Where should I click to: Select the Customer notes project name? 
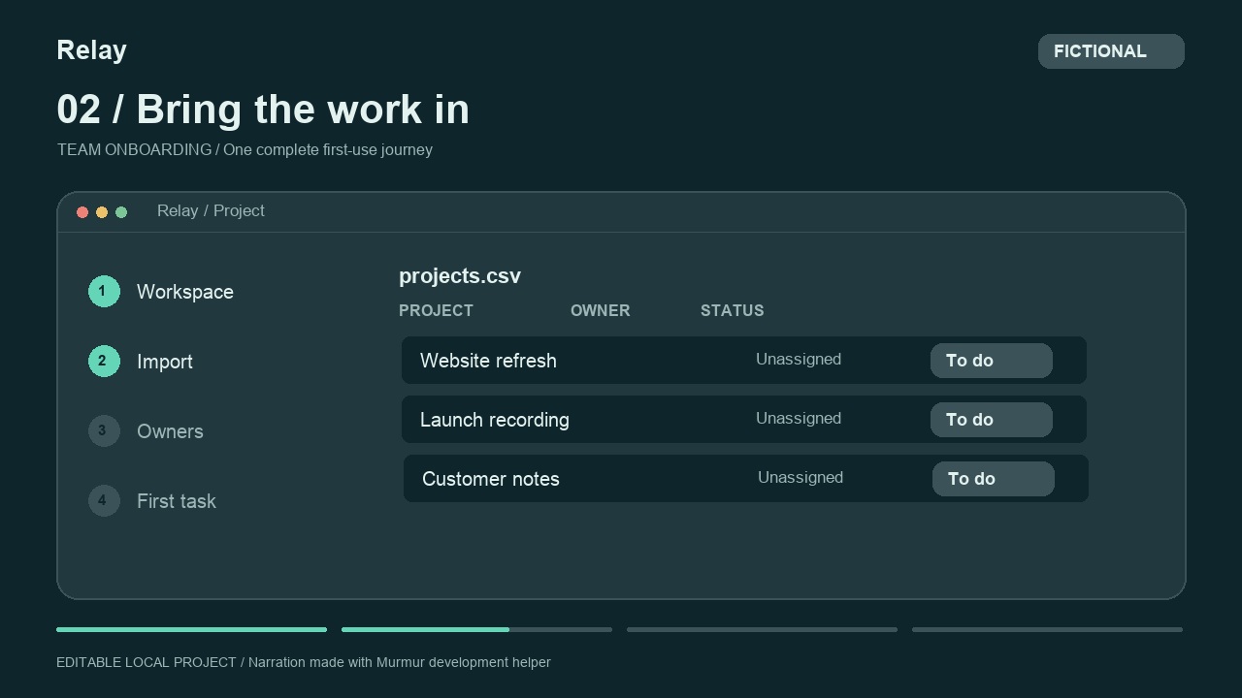(491, 479)
